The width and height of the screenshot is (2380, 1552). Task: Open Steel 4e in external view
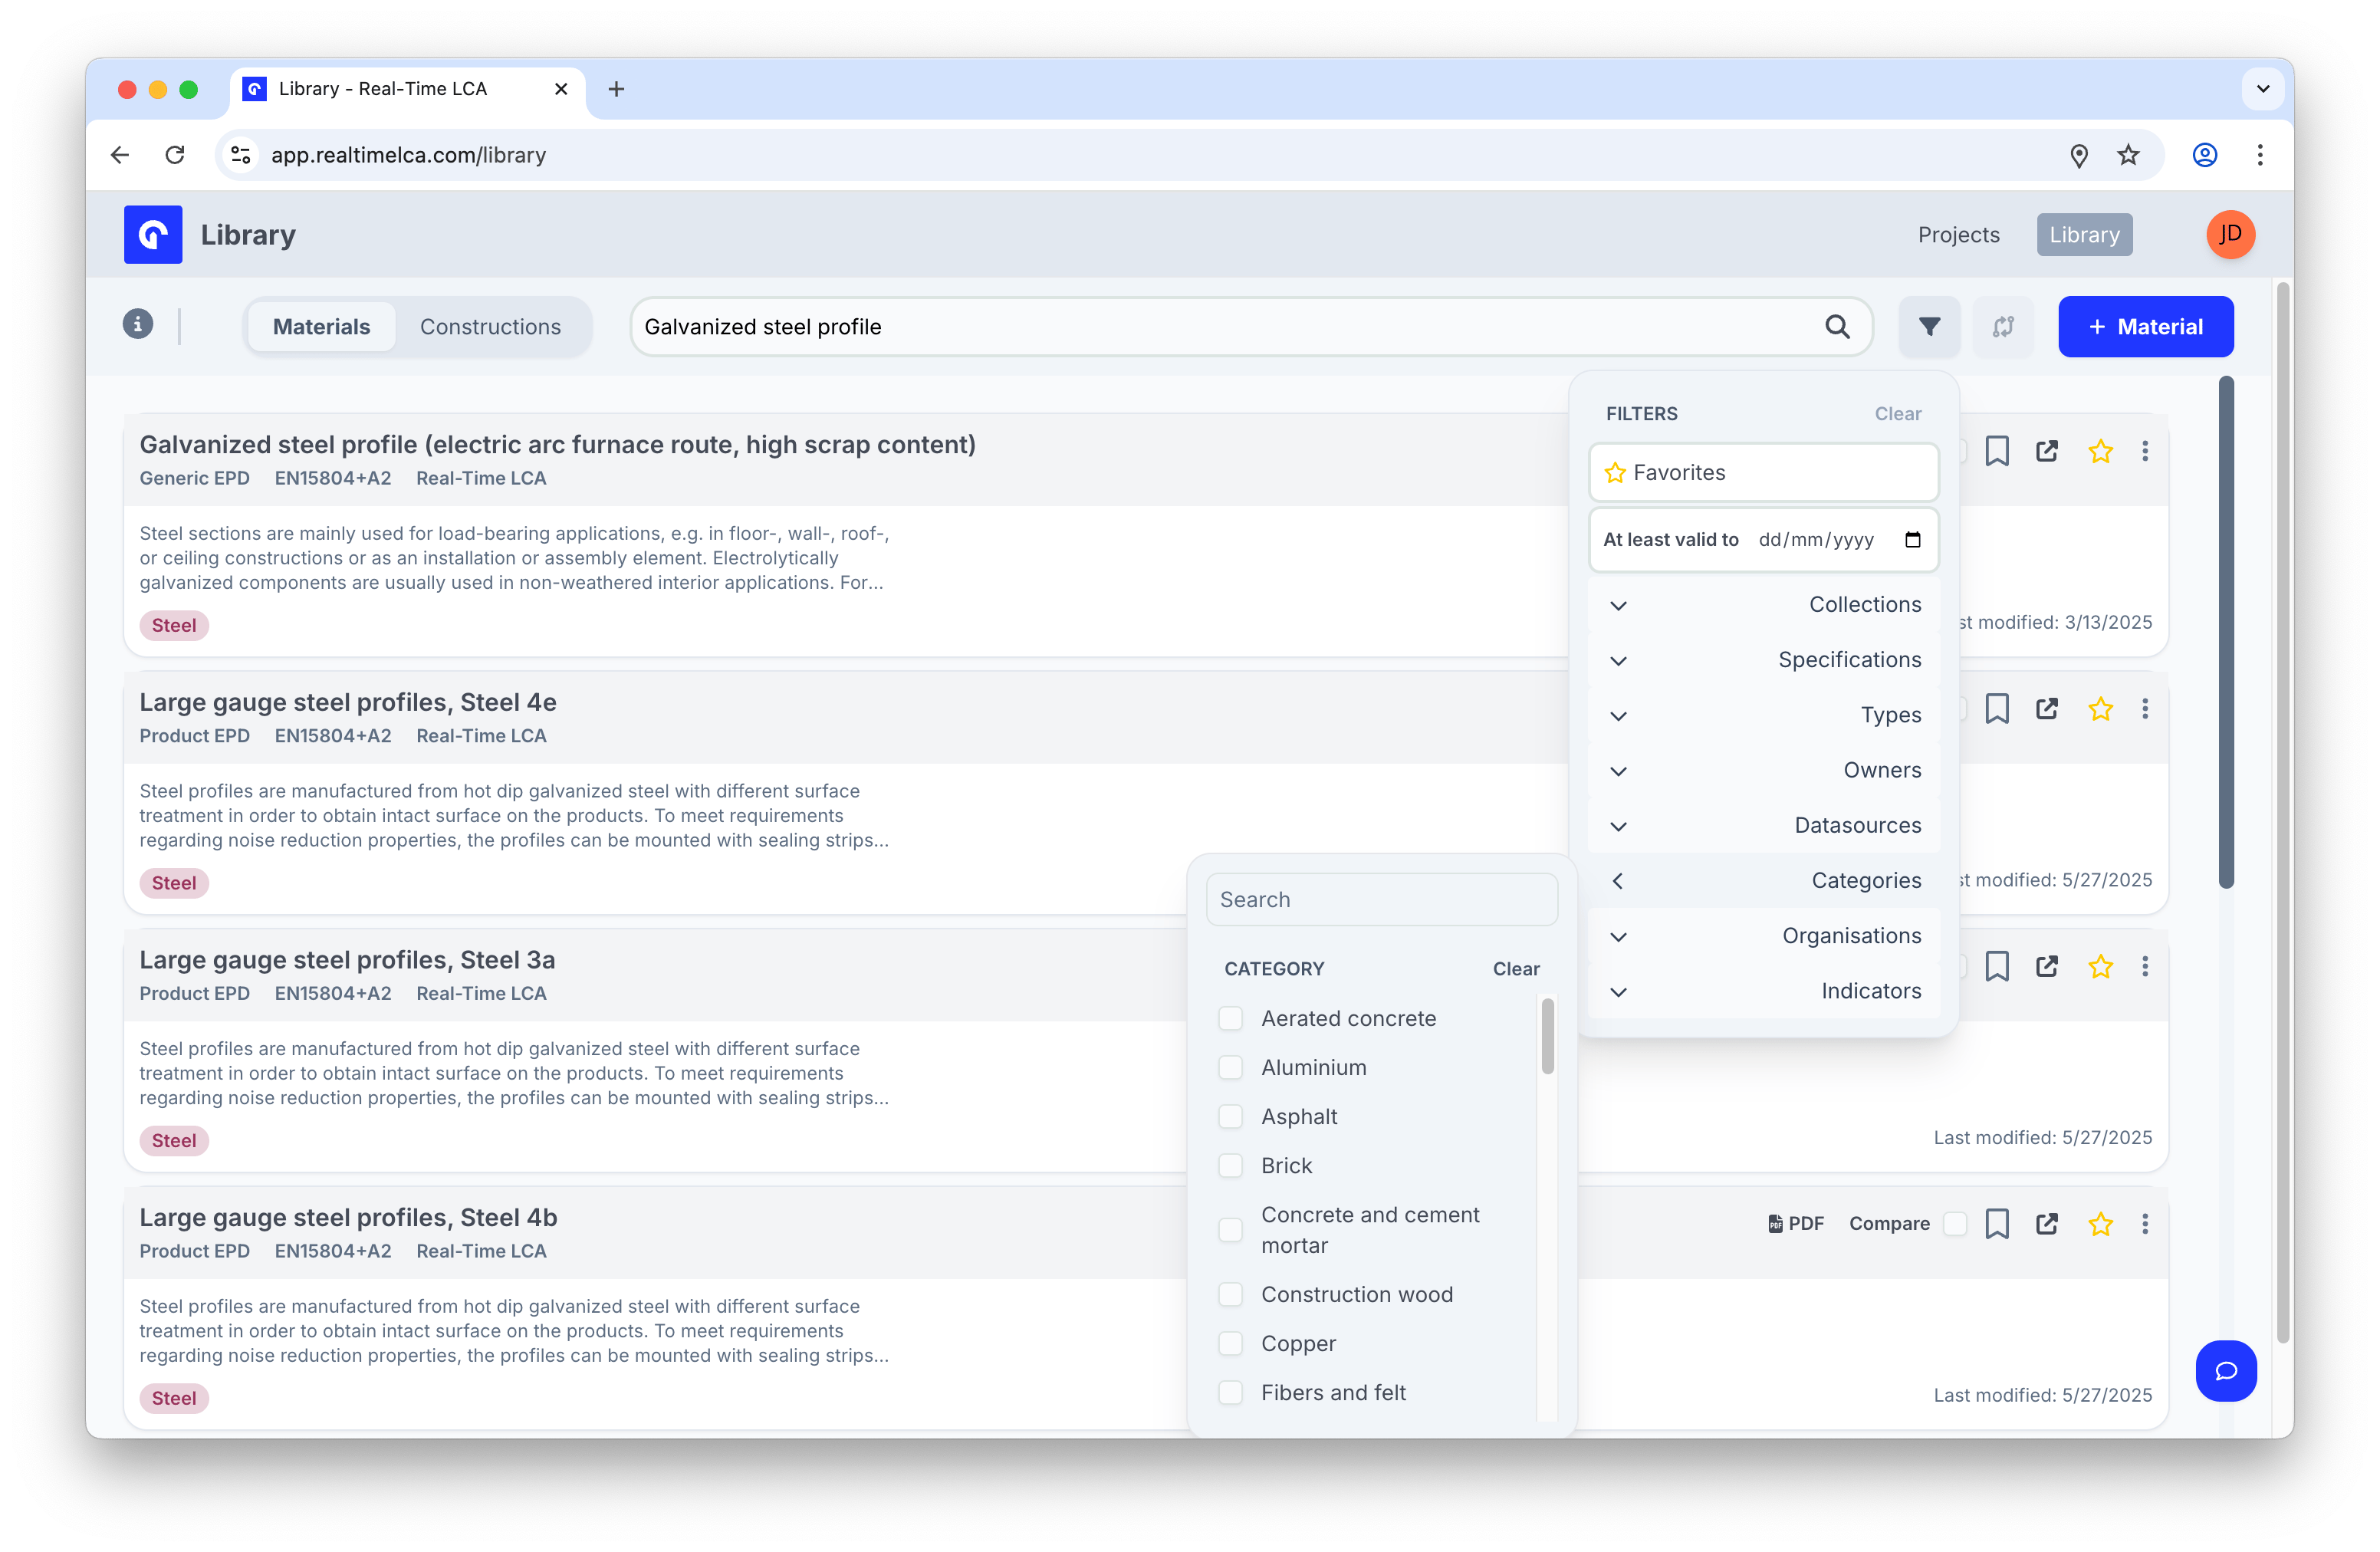pos(2047,709)
